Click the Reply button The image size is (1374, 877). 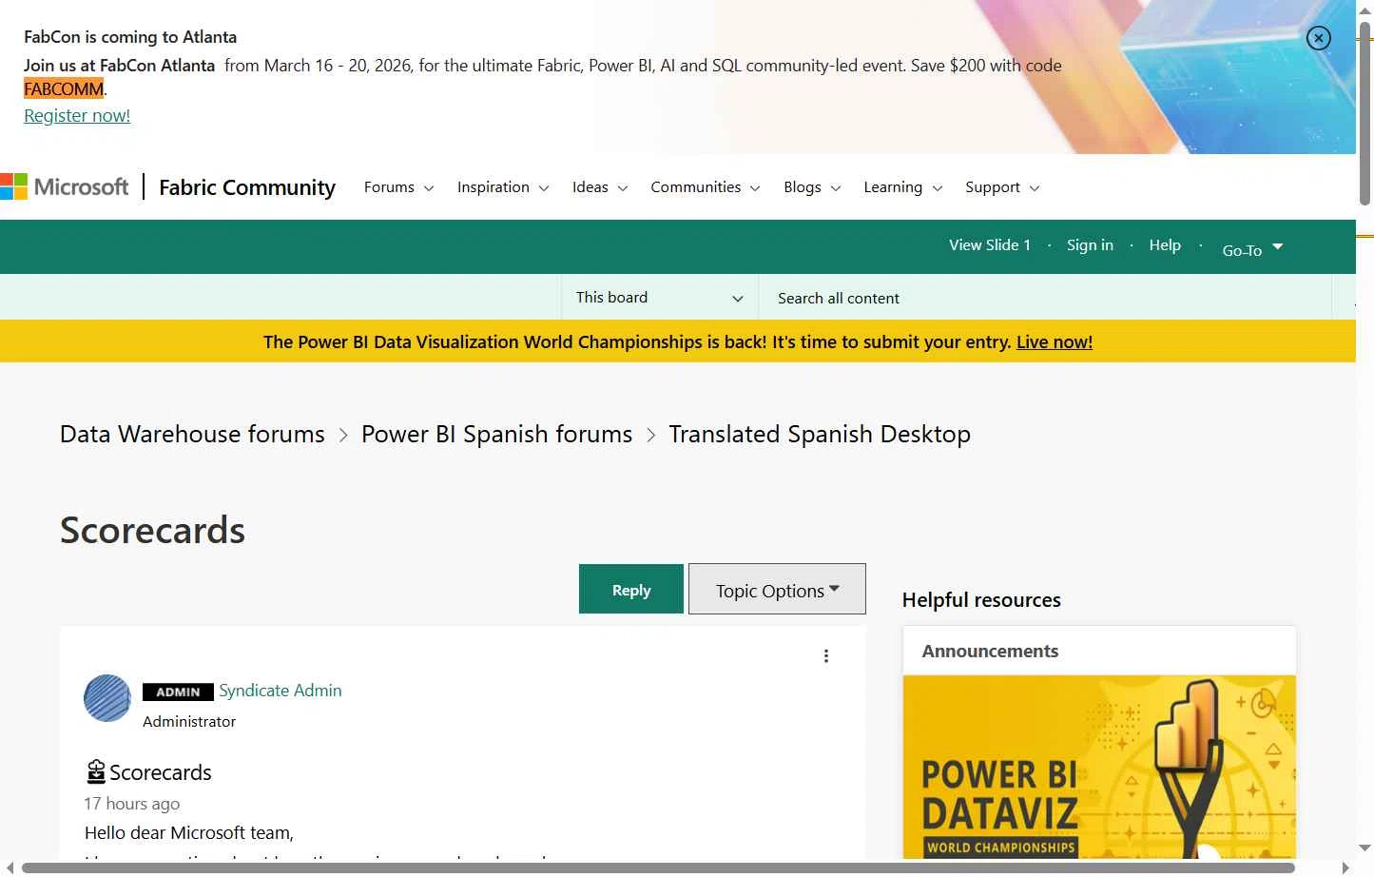(631, 590)
